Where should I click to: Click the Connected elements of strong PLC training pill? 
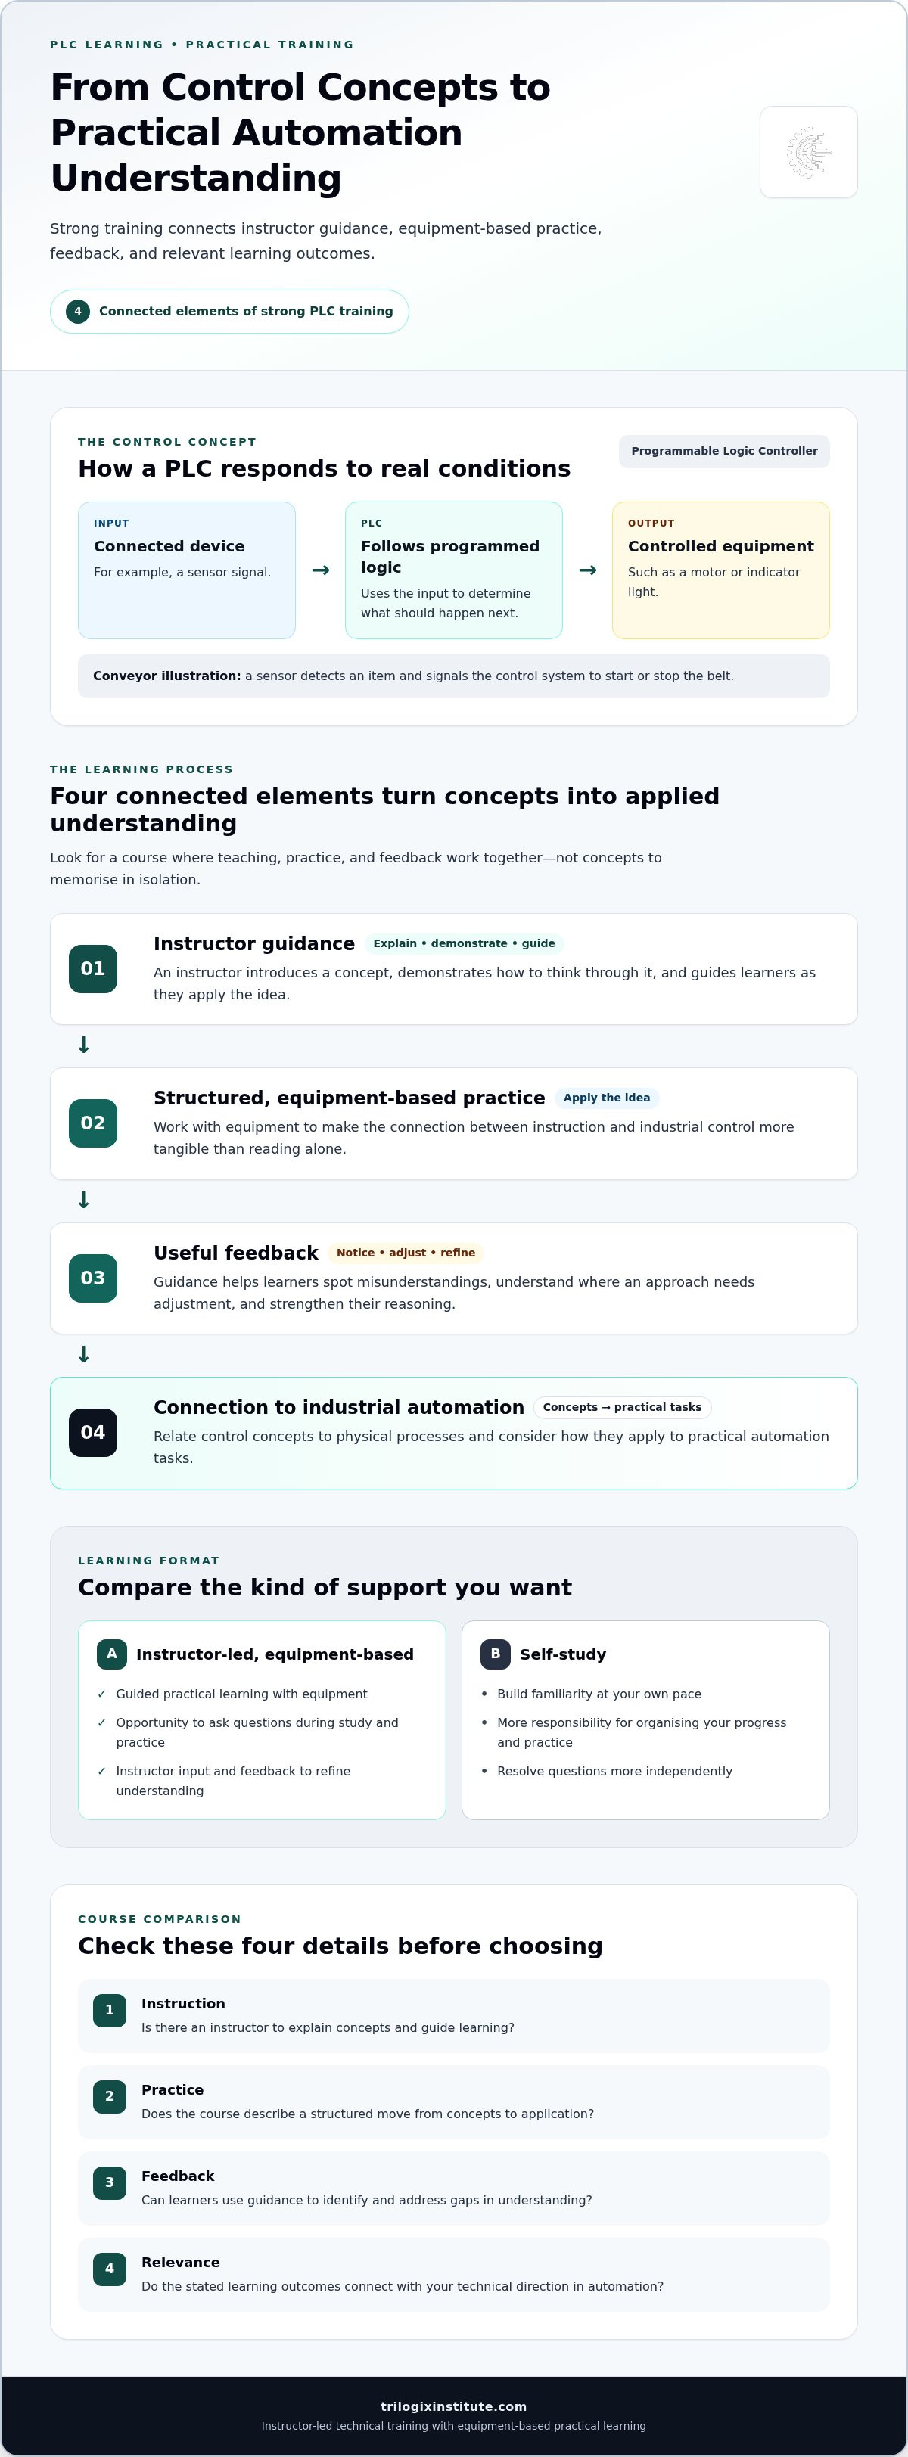click(229, 311)
